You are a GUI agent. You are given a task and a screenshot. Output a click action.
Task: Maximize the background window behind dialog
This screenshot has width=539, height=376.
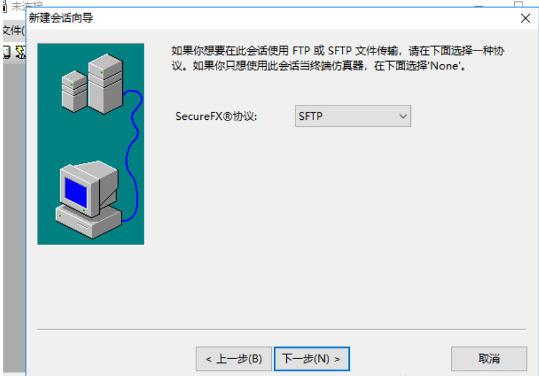519,4
